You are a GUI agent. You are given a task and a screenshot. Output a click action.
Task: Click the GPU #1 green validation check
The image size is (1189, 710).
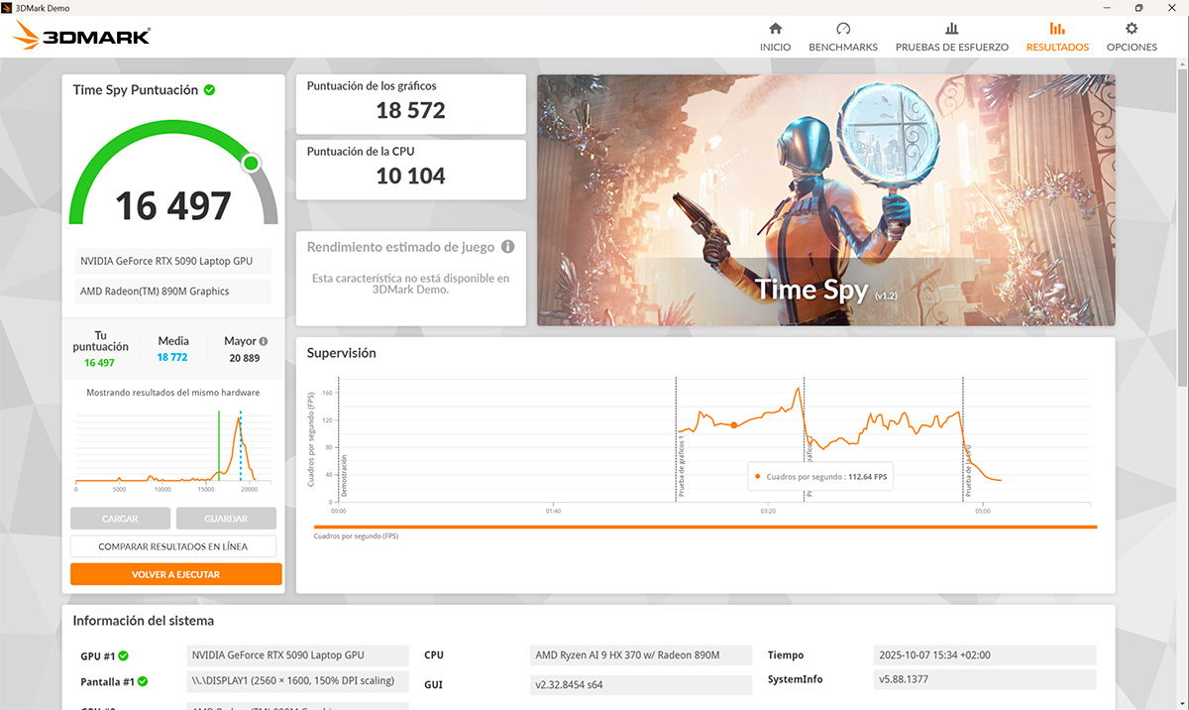point(124,655)
